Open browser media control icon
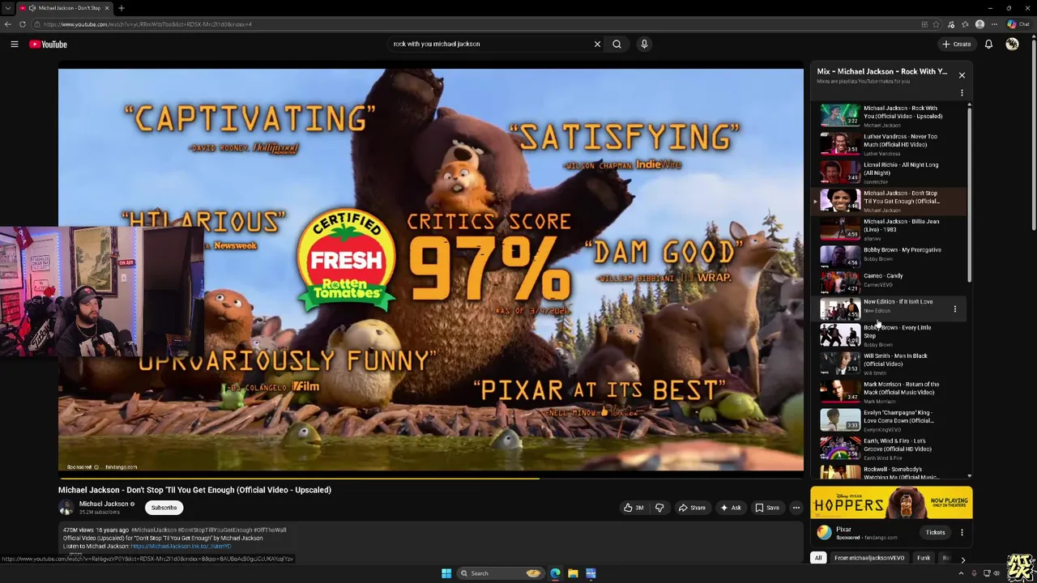The width and height of the screenshot is (1037, 583). point(950,24)
